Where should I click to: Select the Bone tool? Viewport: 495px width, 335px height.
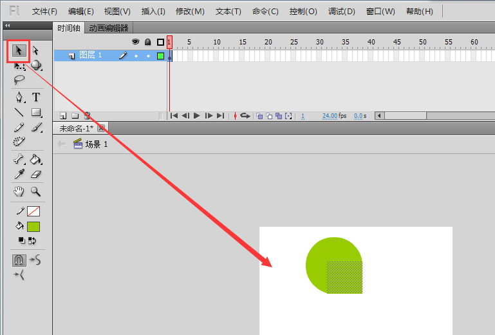pyautogui.click(x=19, y=159)
